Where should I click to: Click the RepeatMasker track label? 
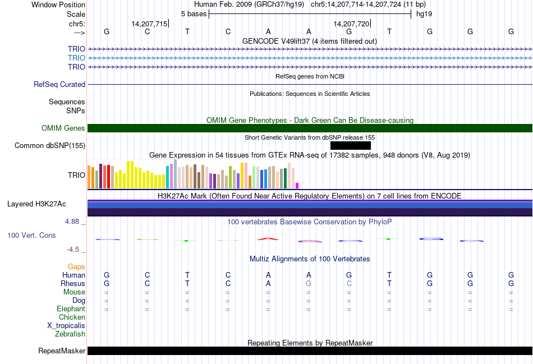[x=62, y=351]
